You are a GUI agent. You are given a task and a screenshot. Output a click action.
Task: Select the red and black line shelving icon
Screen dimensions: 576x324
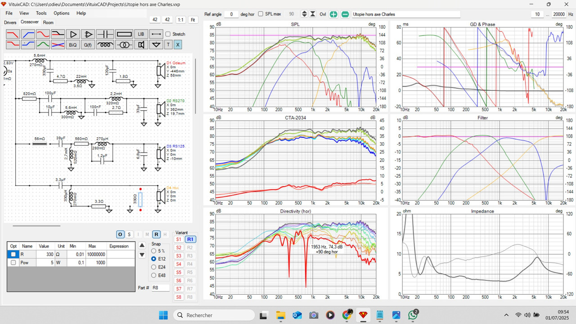click(x=58, y=34)
